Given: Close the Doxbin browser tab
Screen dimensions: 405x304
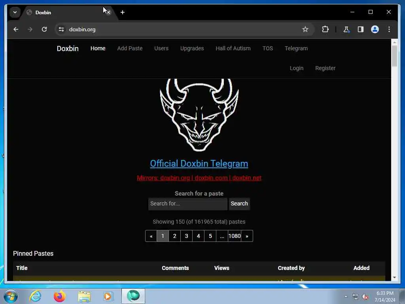Looking at the screenshot, I should pos(108,12).
